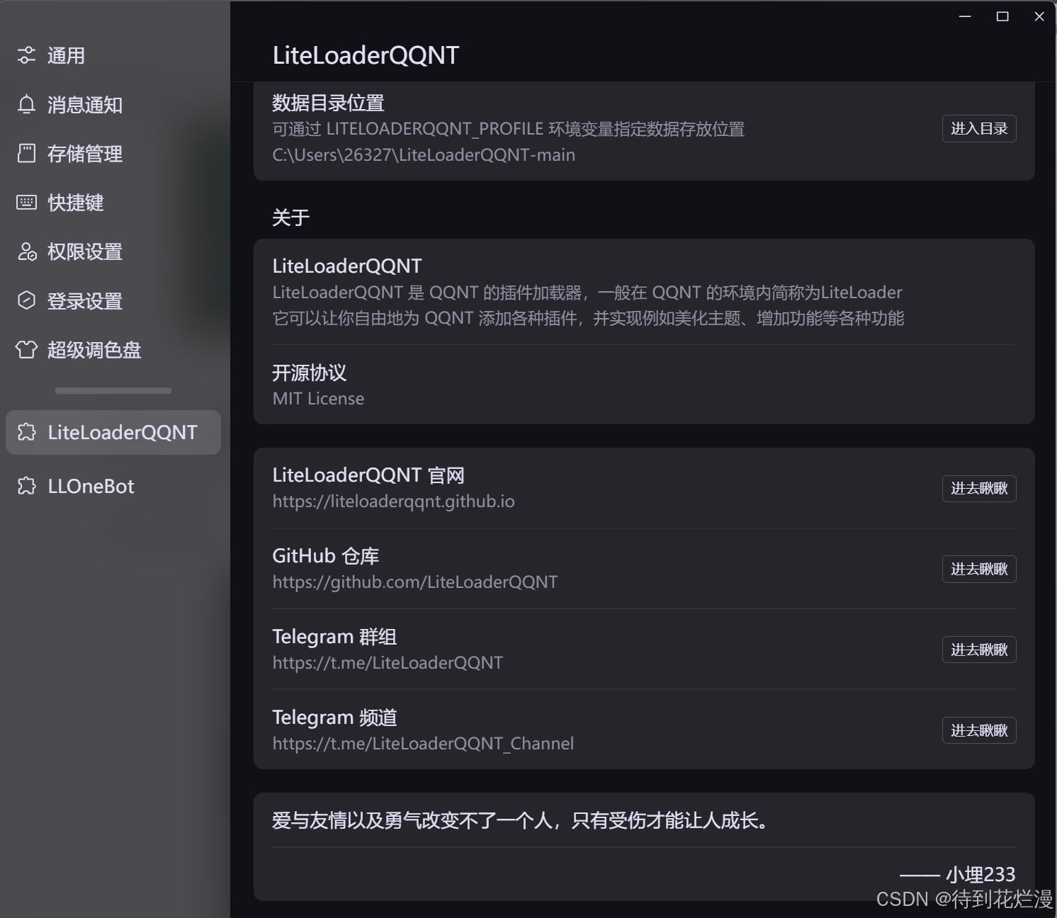Click the LiteLoaderQQNT 是 QQNT 的插件加载器 description line
Image resolution: width=1057 pixels, height=918 pixels.
point(587,293)
